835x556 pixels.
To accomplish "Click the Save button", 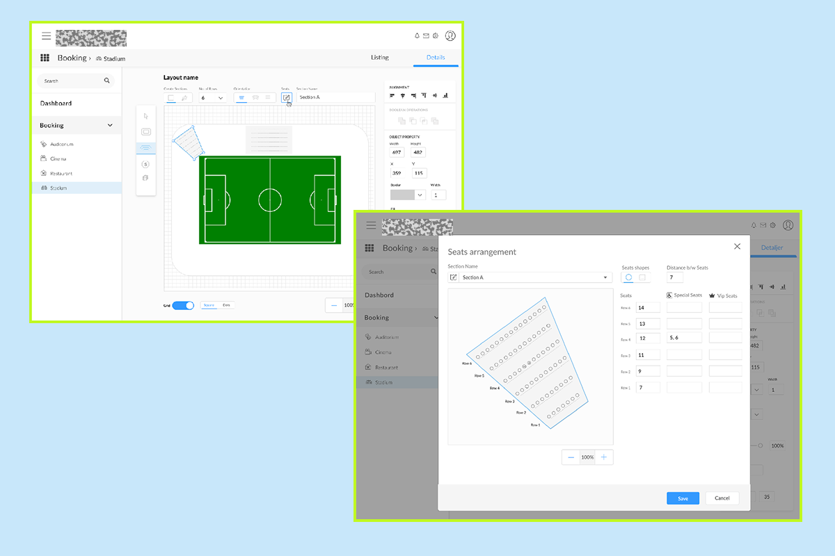I will click(683, 498).
